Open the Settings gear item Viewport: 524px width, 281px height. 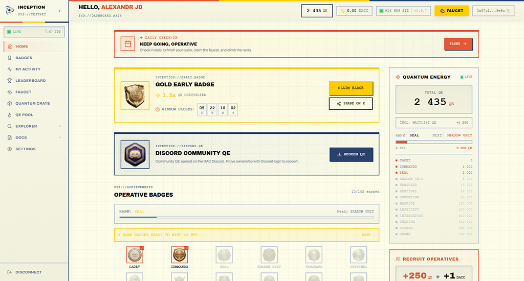pos(25,149)
